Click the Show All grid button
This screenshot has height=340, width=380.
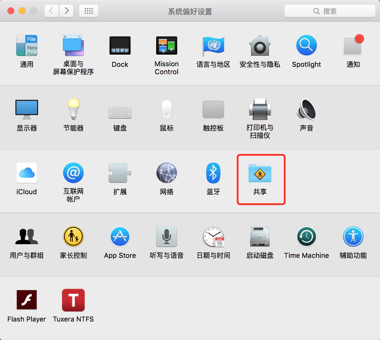coord(89,11)
